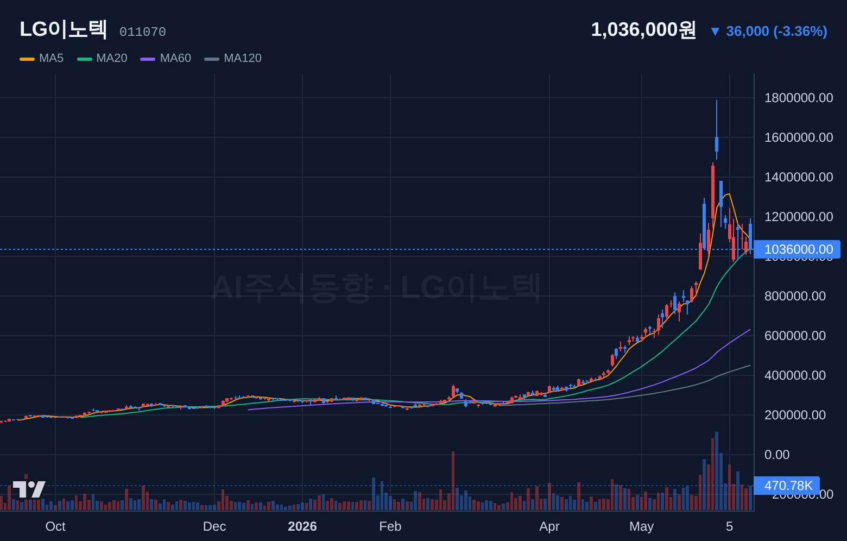The image size is (847, 541).
Task: Click the tall blue peak candlestick near 1800000
Action: pos(717,130)
